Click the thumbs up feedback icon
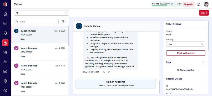This screenshot has height=96, width=212. 104,72
